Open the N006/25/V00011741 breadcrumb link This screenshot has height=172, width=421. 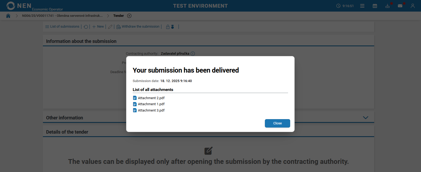pyautogui.click(x=62, y=16)
